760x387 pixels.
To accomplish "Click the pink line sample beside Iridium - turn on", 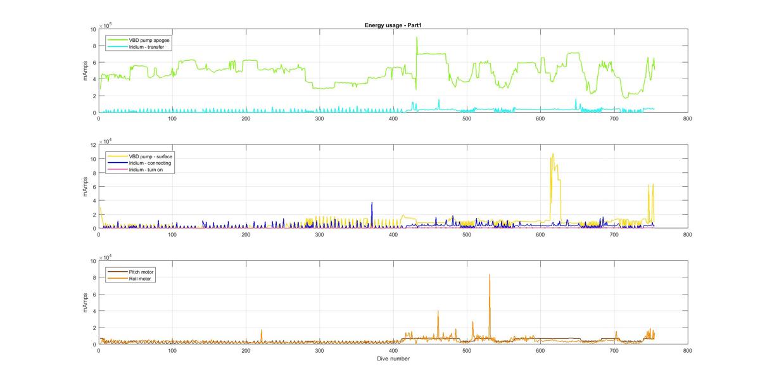I will [117, 169].
